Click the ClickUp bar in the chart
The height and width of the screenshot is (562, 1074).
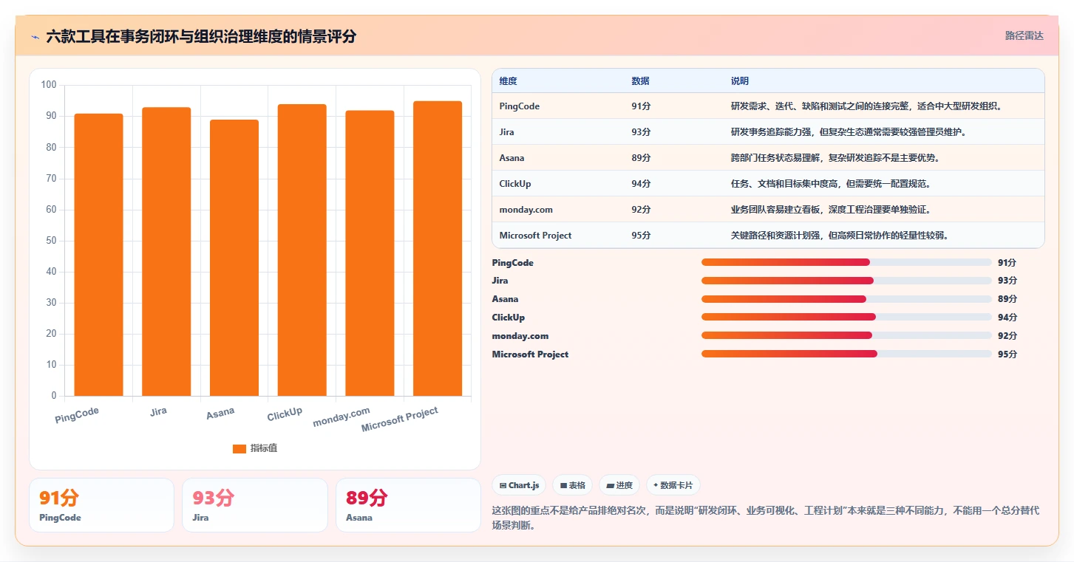tap(302, 250)
